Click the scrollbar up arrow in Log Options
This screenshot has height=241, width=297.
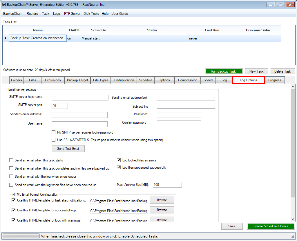click(x=293, y=87)
